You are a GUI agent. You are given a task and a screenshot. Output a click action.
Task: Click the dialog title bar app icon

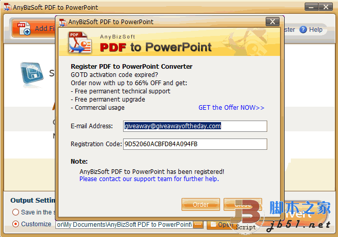63,22
